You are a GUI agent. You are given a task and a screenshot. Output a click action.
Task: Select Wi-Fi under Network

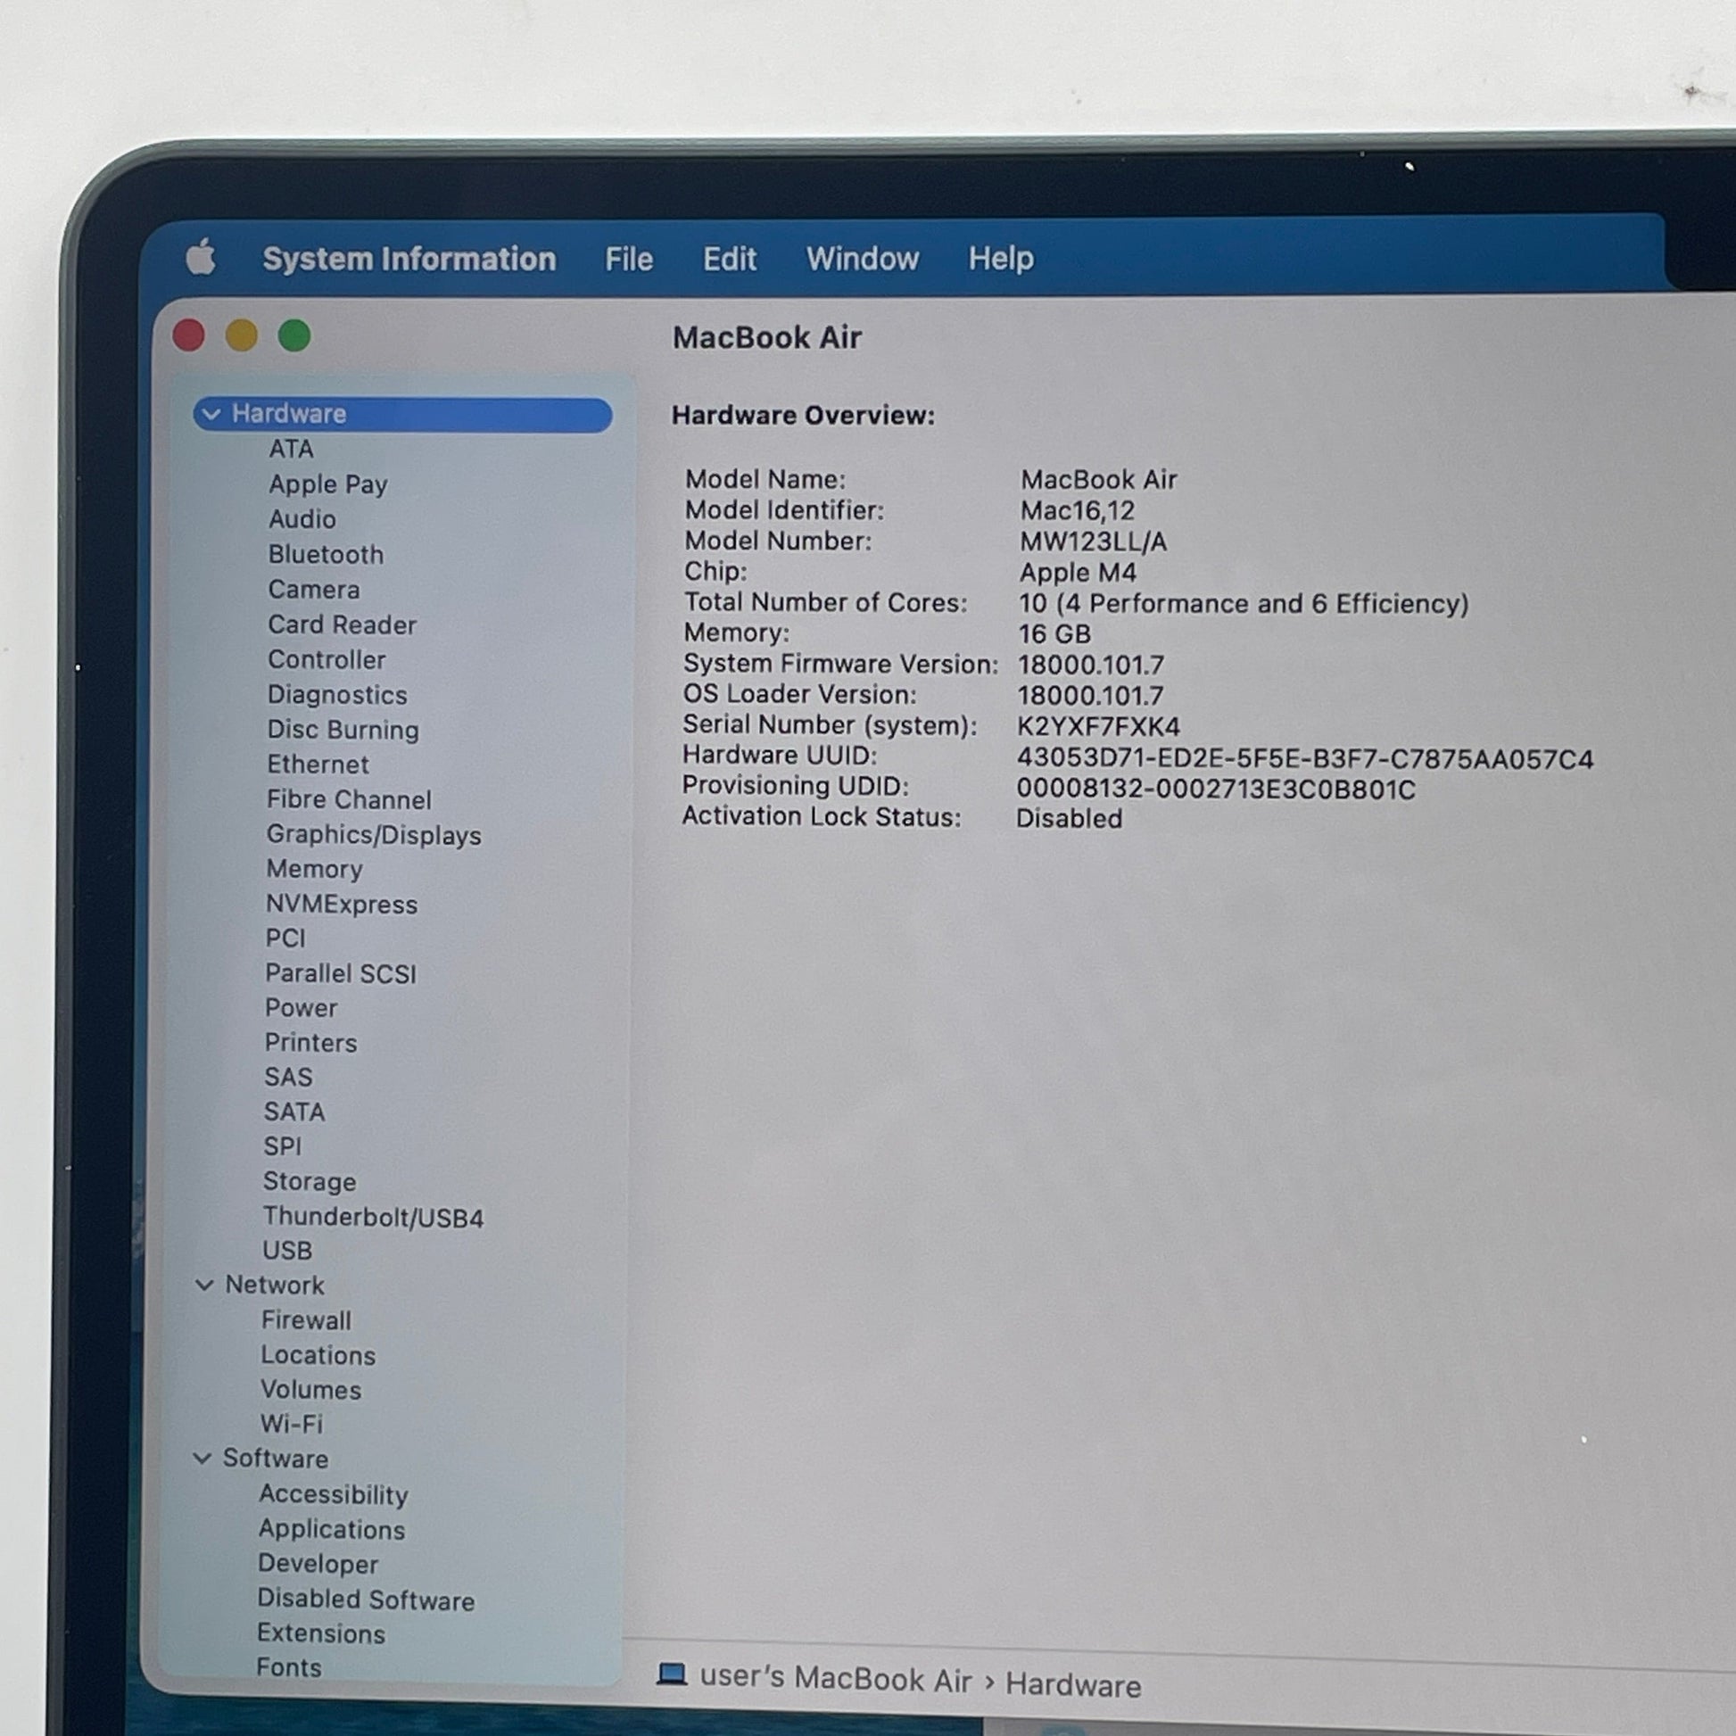291,1424
